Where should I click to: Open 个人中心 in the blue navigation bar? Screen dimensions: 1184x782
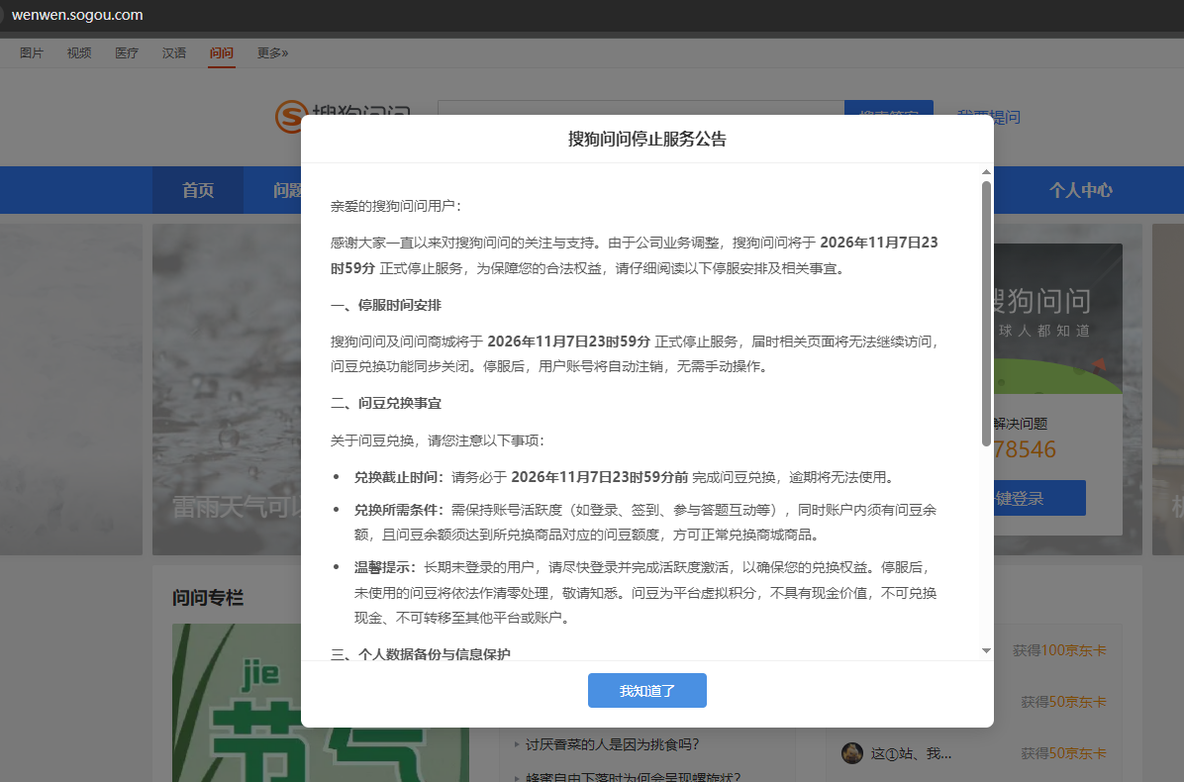[x=1081, y=190]
